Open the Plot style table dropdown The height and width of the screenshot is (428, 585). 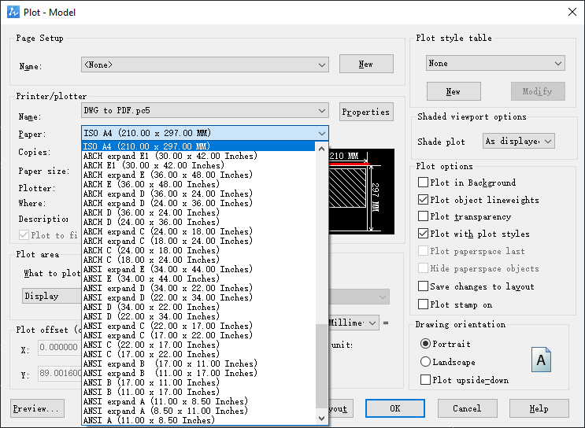point(495,63)
